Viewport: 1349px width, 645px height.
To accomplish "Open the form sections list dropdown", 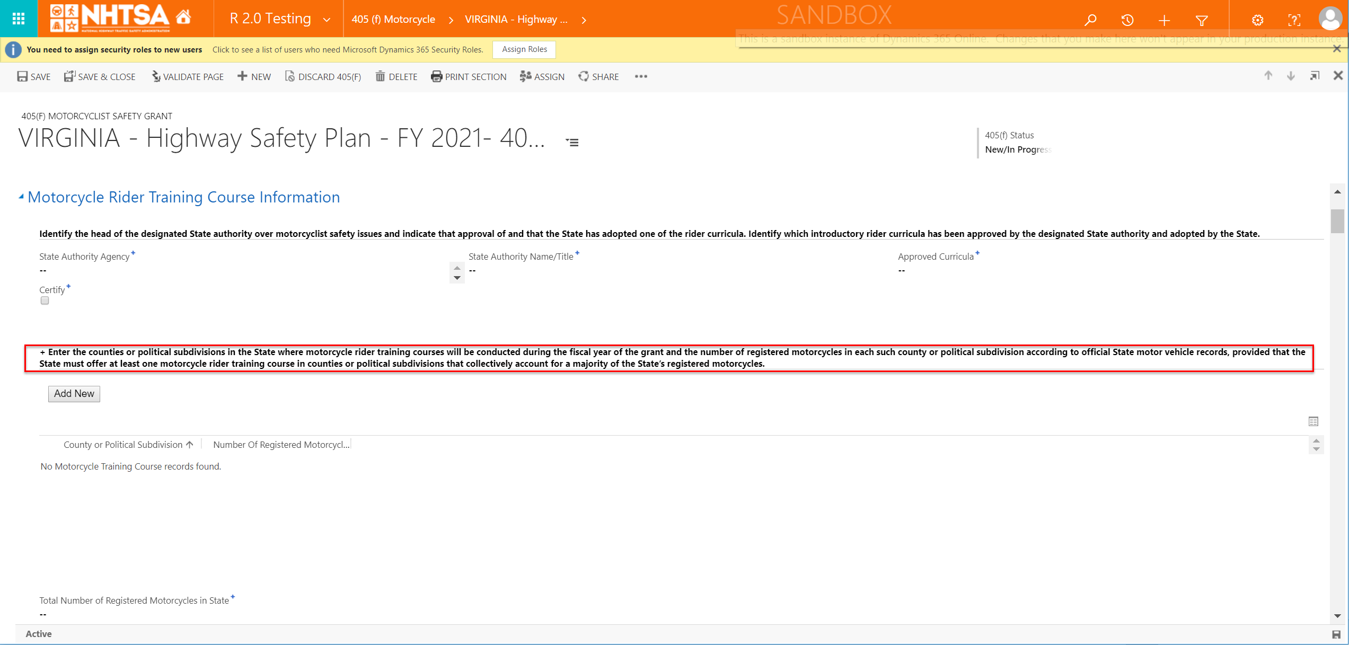I will point(572,142).
